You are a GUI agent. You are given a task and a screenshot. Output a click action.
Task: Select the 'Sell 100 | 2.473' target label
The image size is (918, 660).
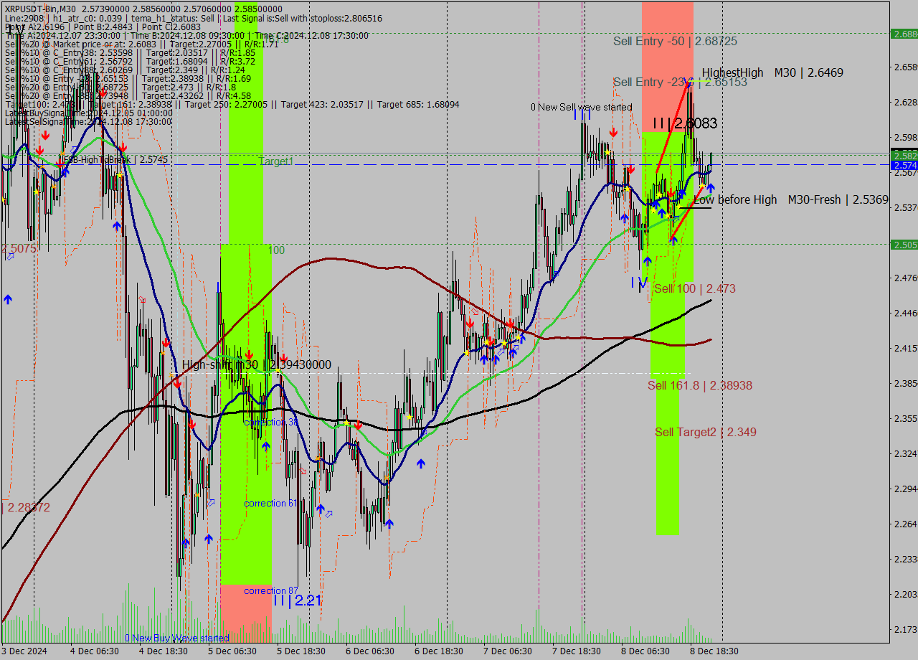(695, 288)
